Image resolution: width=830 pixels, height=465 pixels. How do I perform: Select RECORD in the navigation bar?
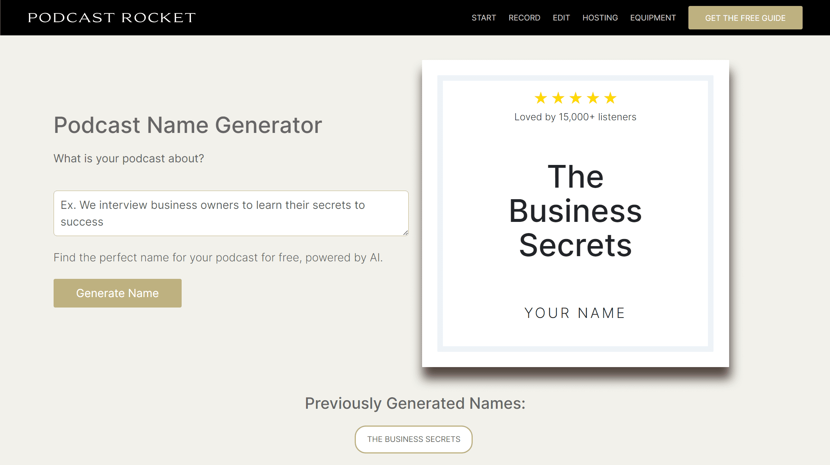point(524,17)
